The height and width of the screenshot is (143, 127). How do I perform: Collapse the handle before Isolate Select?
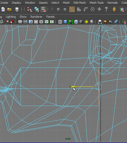[120, 22]
